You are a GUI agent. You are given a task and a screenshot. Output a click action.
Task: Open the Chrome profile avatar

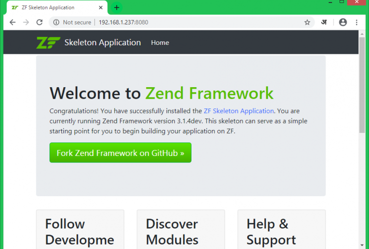point(343,22)
